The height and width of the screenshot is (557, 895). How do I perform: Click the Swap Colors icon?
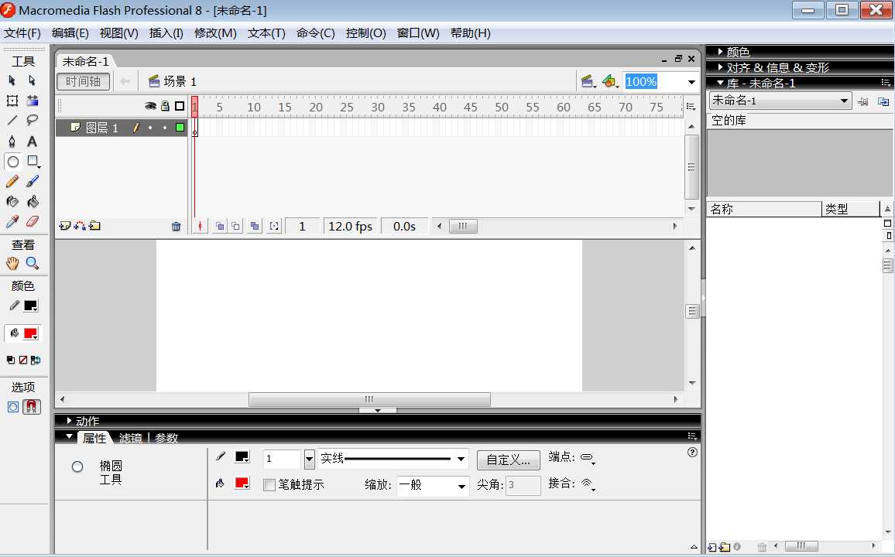point(36,360)
